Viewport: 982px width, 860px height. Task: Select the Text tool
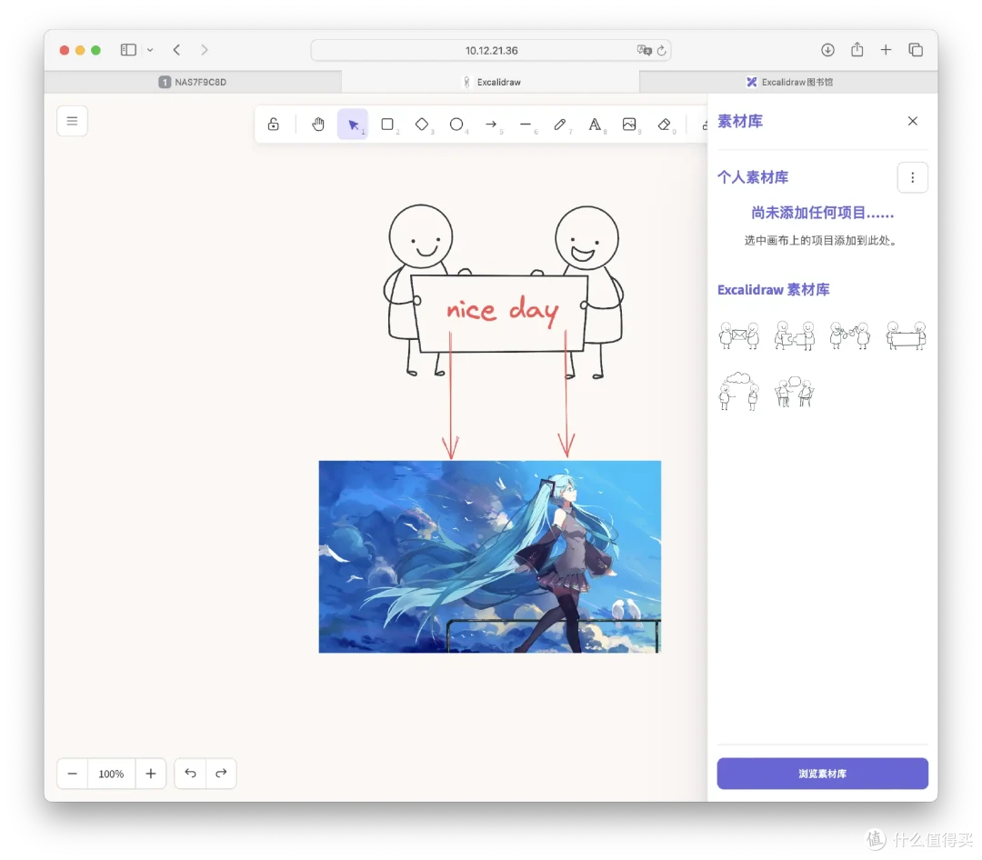(595, 124)
